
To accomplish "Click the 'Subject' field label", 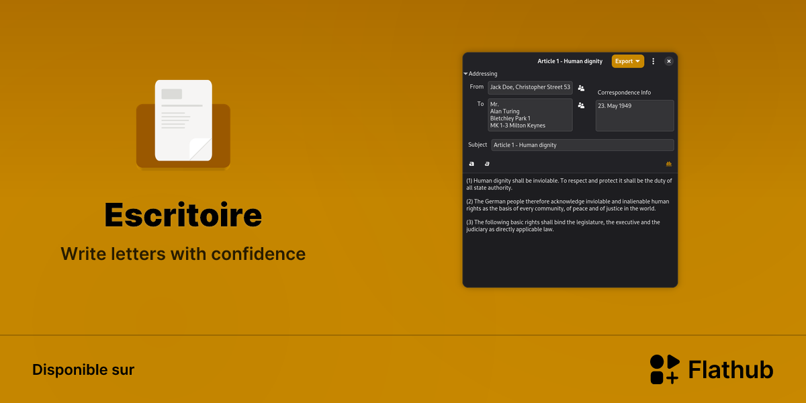I will click(x=478, y=144).
